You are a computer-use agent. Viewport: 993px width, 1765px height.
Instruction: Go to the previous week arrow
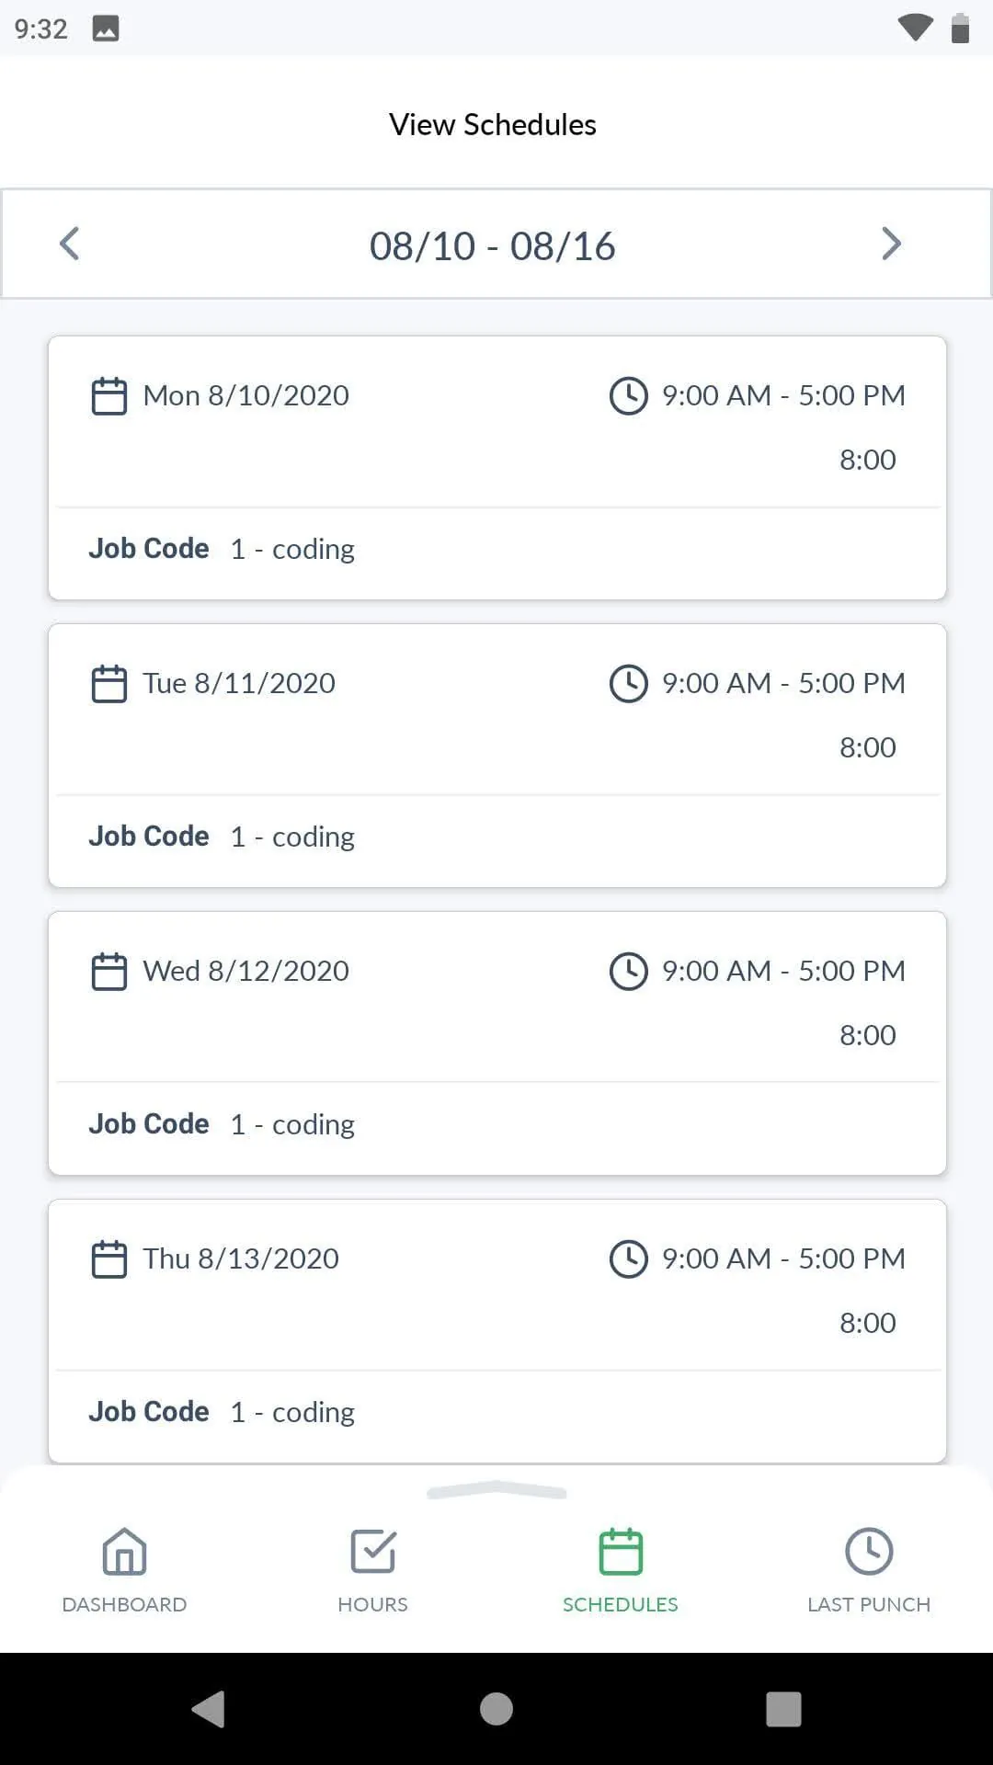(70, 245)
